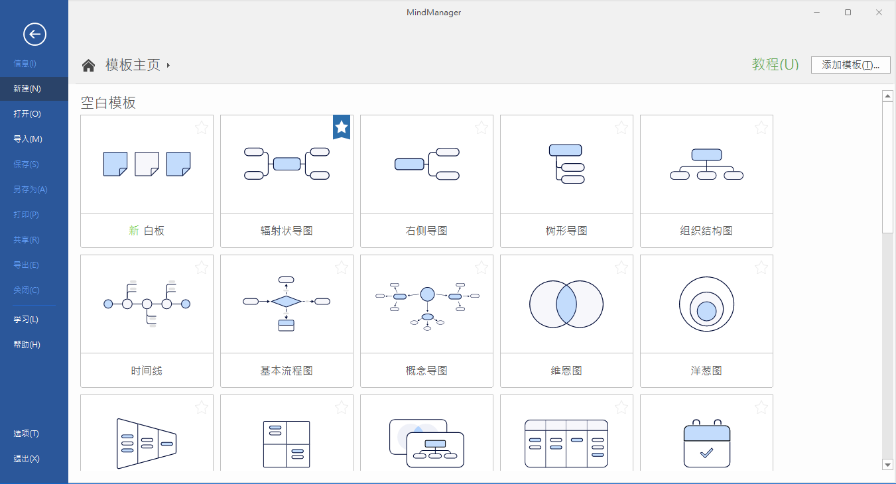The image size is (896, 484).
Task: Select the basic flowchart template icon
Action: point(287,304)
